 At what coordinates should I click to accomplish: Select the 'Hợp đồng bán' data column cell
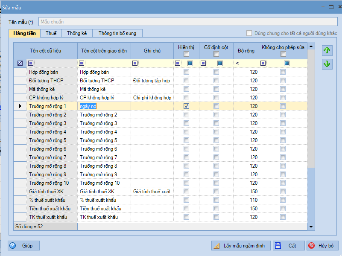[52, 72]
